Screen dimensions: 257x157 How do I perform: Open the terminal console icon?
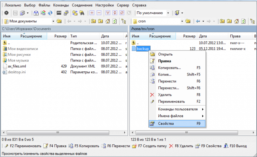click(59, 13)
